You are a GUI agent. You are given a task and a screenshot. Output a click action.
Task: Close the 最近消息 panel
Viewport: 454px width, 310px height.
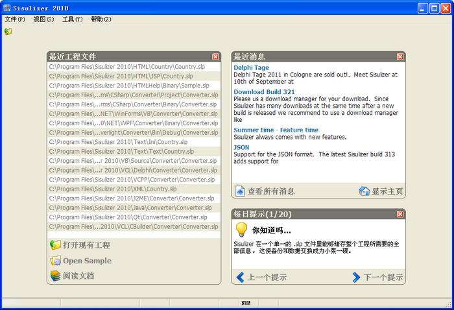(x=400, y=56)
